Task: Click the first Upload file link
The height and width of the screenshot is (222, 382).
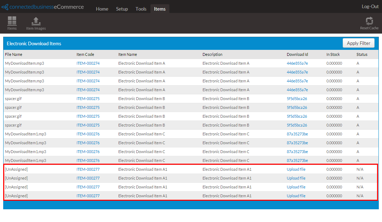Action: [x=296, y=169]
